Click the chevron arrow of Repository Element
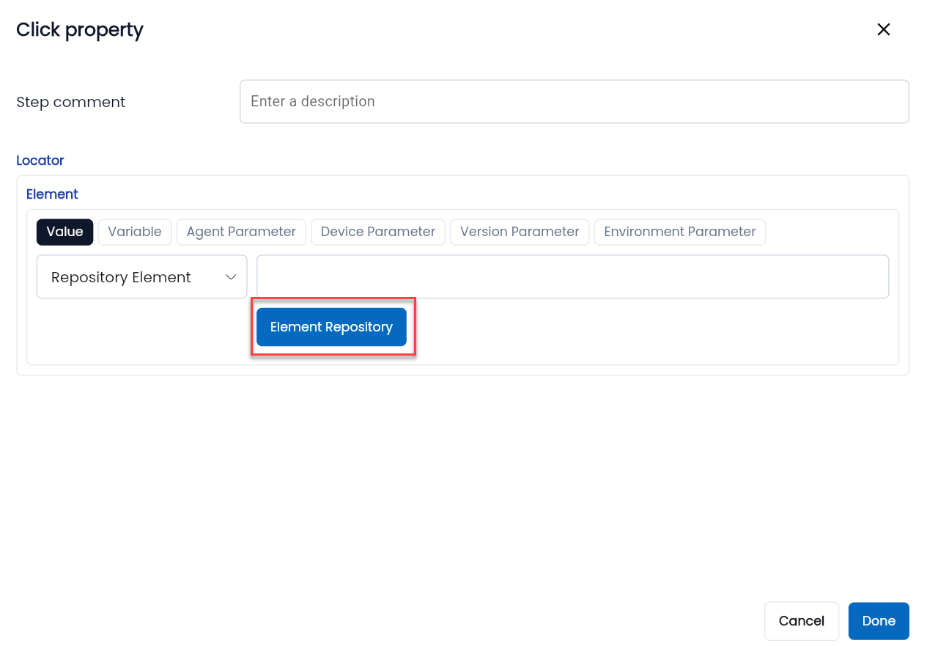Image resolution: width=927 pixels, height=646 pixels. [231, 276]
